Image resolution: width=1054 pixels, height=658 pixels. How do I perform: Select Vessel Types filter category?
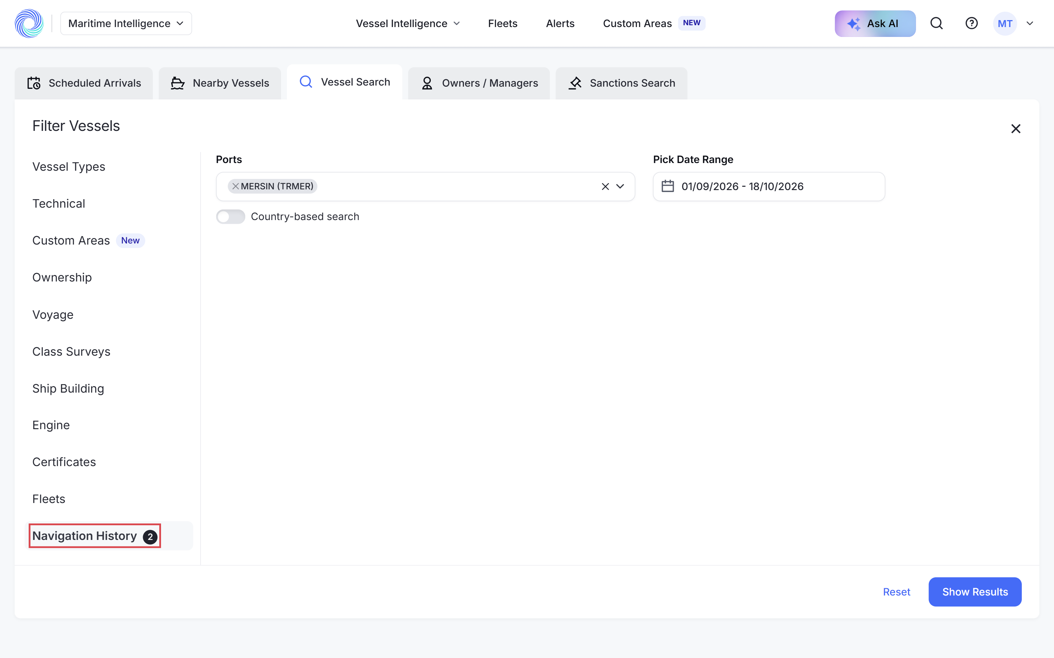click(69, 167)
